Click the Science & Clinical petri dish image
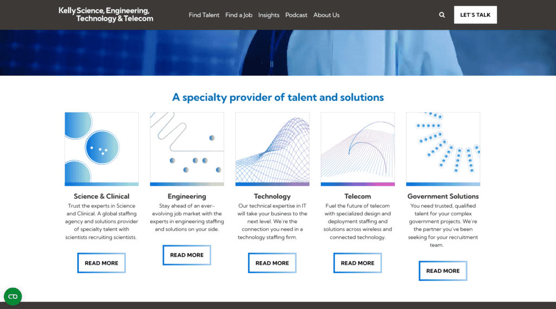 pos(102,149)
